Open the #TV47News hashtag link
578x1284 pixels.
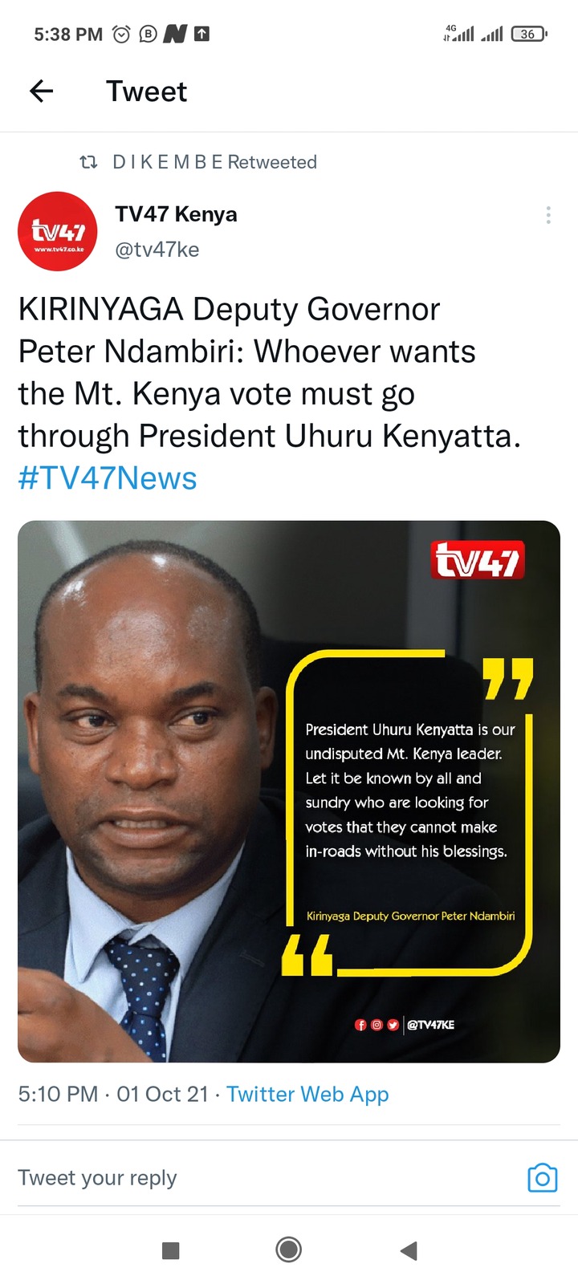pos(108,478)
